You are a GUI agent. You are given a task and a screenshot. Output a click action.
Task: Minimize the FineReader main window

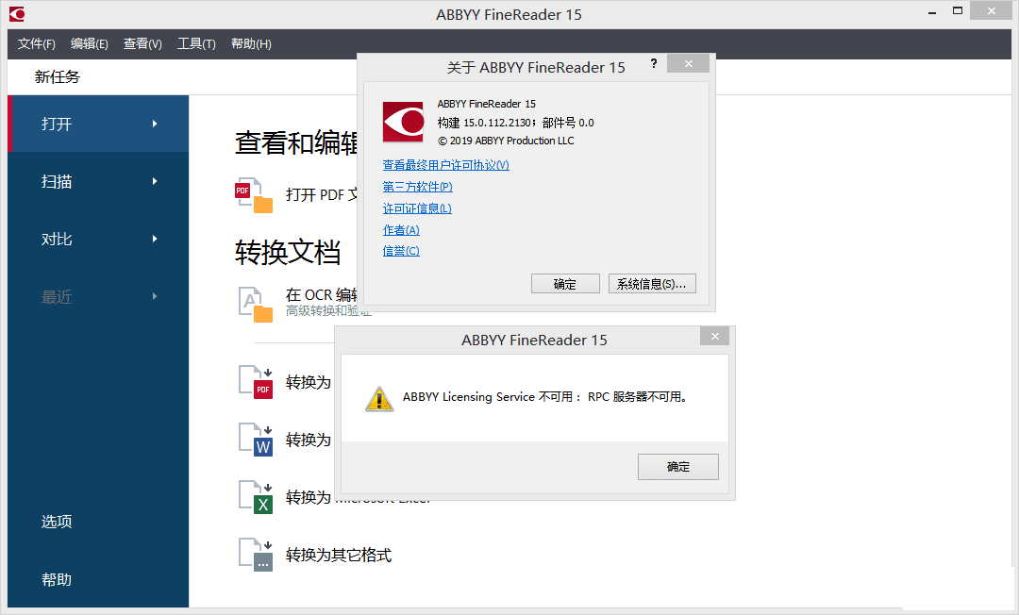pyautogui.click(x=932, y=11)
